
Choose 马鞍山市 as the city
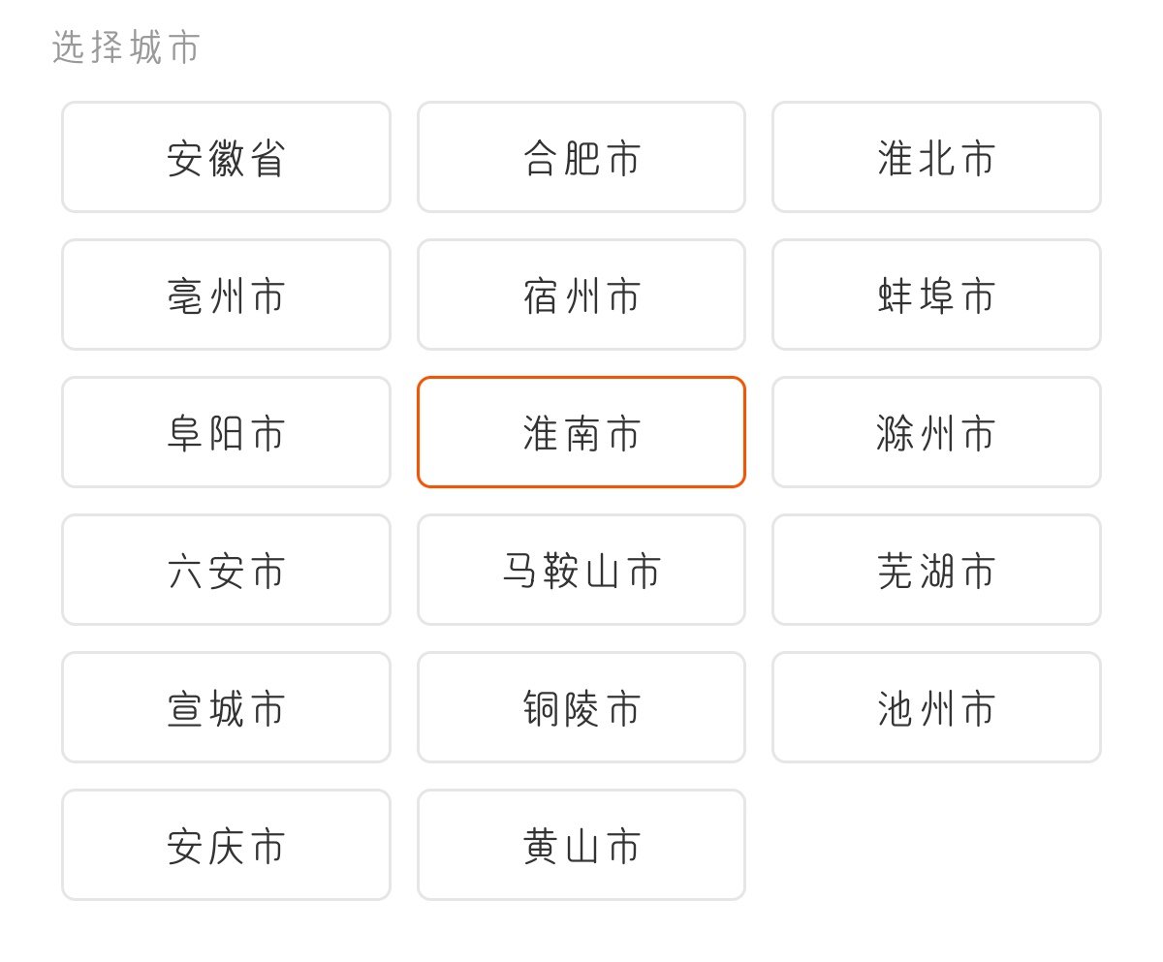tap(581, 570)
